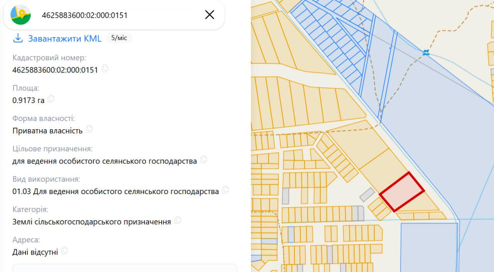Image resolution: width=494 pixels, height=272 pixels.
Task: Copy the 01.03 Вид використання value
Action: tap(225, 190)
